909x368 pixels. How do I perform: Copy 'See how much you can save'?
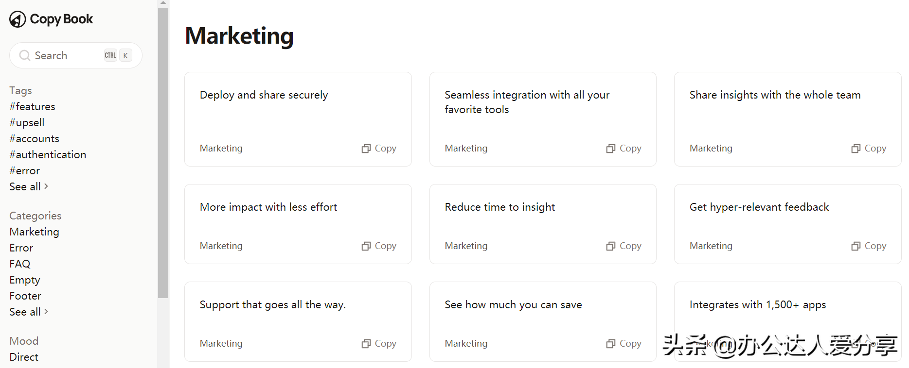click(624, 344)
